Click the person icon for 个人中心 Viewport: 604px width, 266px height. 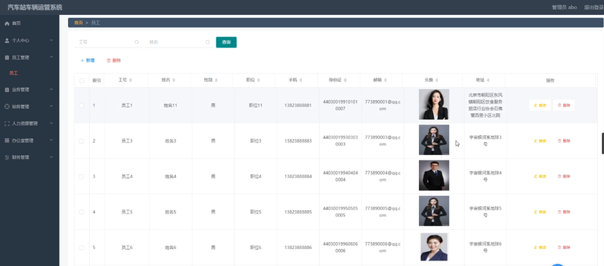7,41
